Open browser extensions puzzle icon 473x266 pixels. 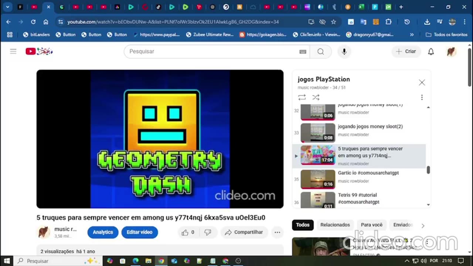tap(388, 22)
